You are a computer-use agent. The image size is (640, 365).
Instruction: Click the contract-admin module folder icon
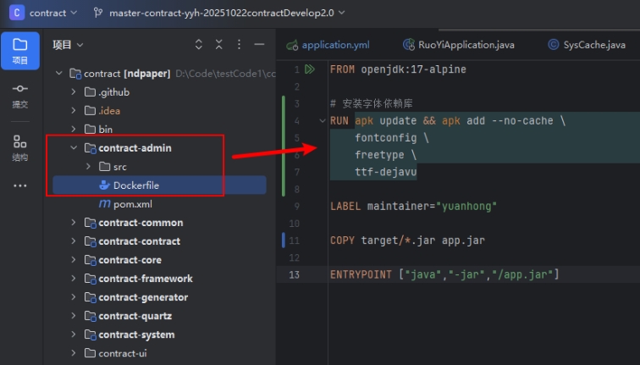click(x=90, y=148)
